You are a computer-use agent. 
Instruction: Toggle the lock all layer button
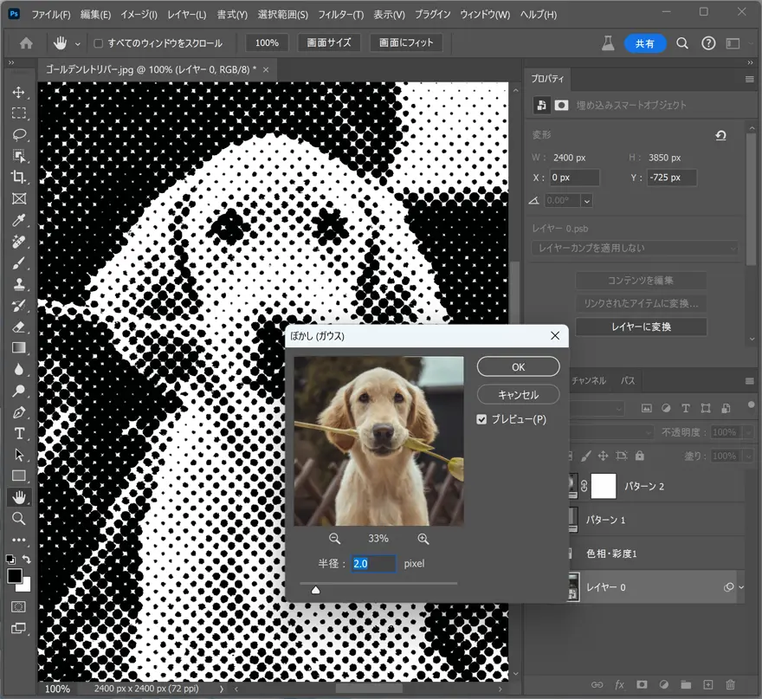click(640, 456)
